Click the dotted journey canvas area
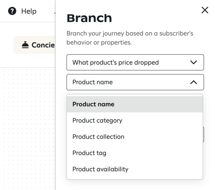215x190 pixels. pos(28,129)
